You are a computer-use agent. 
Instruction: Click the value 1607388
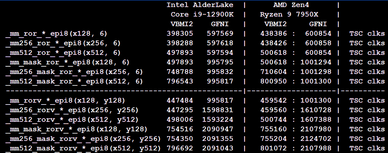point(316,120)
